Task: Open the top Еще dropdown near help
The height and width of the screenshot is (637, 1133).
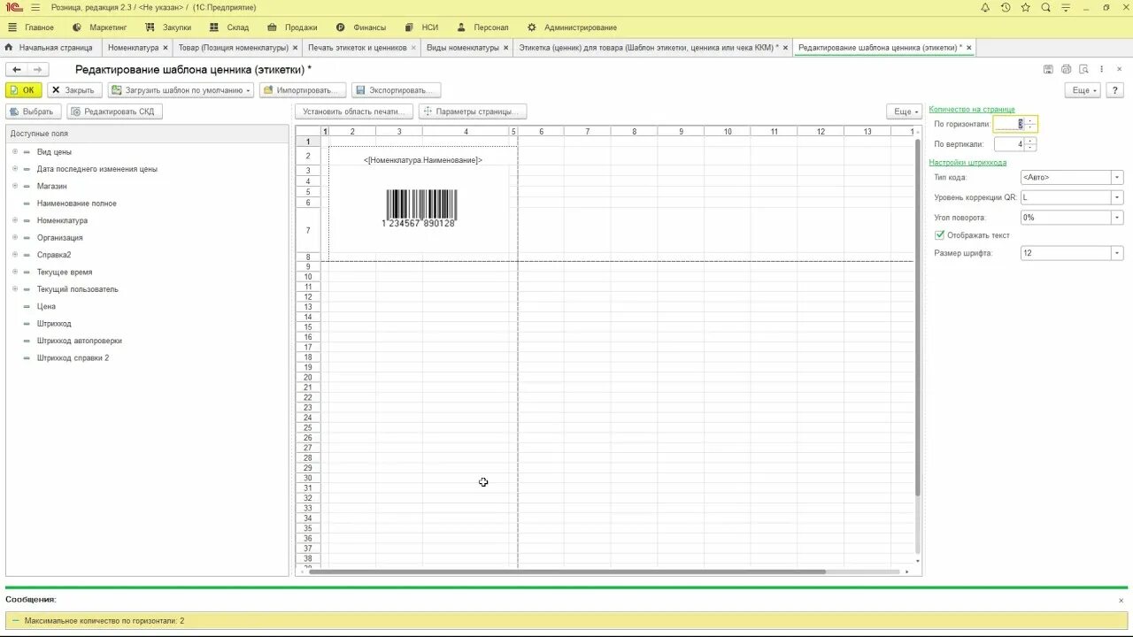Action: tap(1083, 89)
